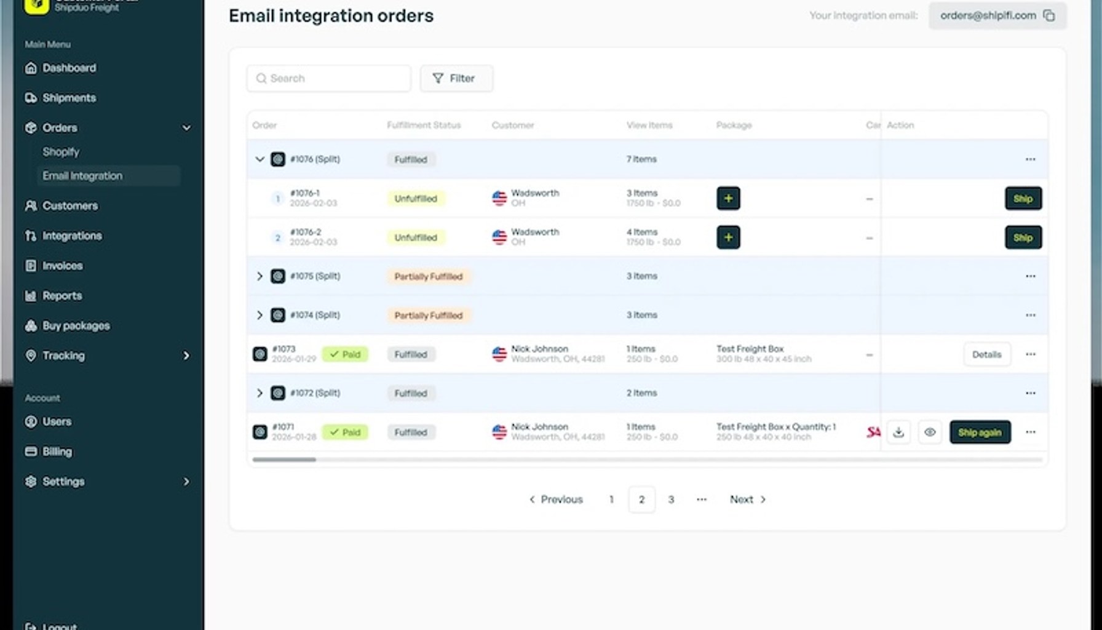
Task: Click the Partially Fulfilled status of #1075
Action: coord(429,276)
